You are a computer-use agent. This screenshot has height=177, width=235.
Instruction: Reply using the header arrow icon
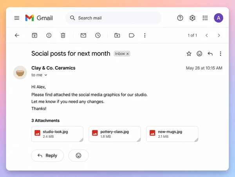(210, 54)
